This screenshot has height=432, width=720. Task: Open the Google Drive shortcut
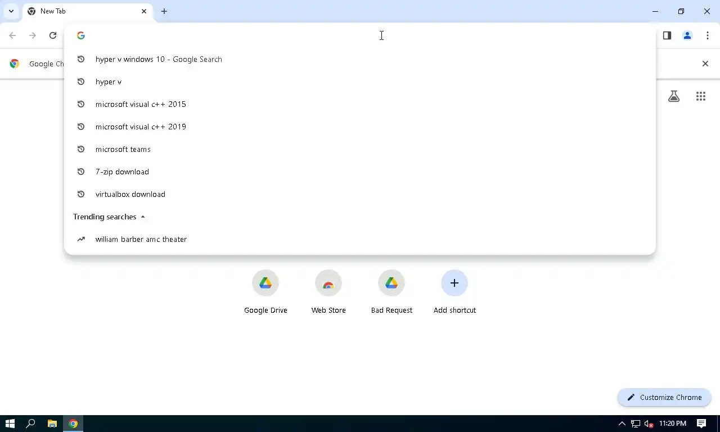[x=265, y=292]
